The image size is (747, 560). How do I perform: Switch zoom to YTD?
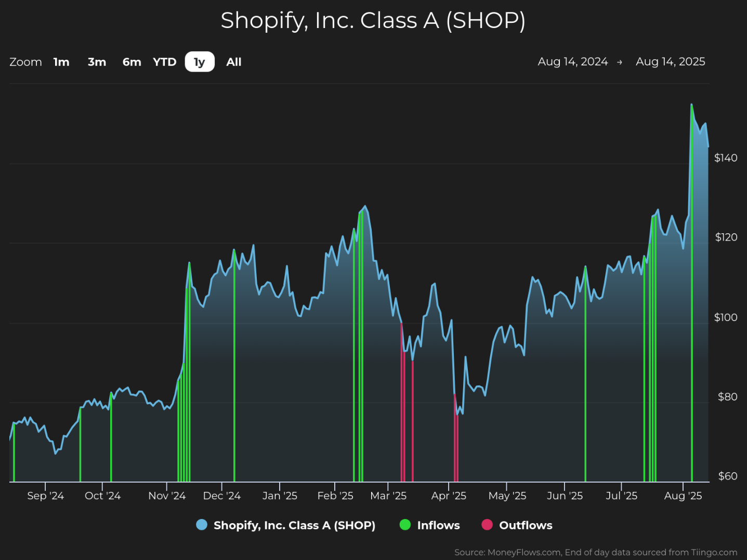click(165, 62)
